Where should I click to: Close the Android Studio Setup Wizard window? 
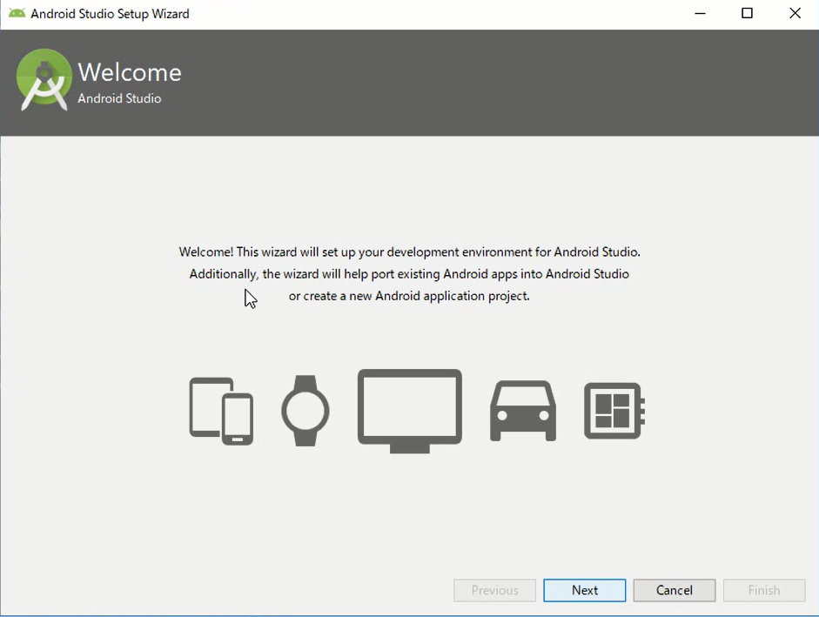coord(795,14)
